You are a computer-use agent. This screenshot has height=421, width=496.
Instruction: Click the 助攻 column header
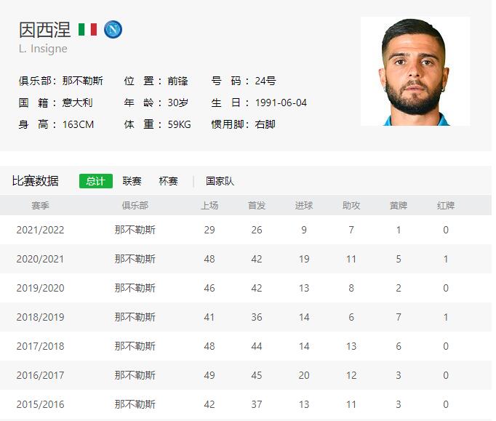(x=351, y=206)
